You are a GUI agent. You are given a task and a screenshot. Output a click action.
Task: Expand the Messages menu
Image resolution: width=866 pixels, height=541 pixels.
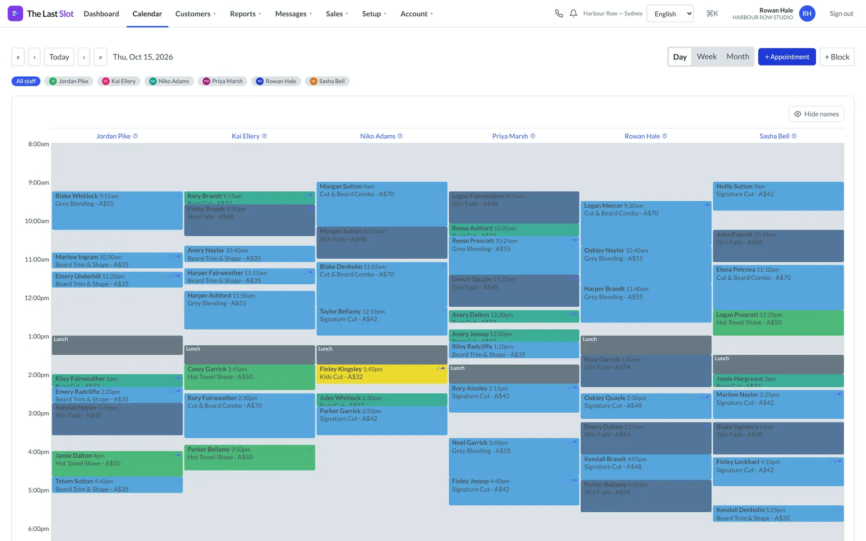(293, 14)
